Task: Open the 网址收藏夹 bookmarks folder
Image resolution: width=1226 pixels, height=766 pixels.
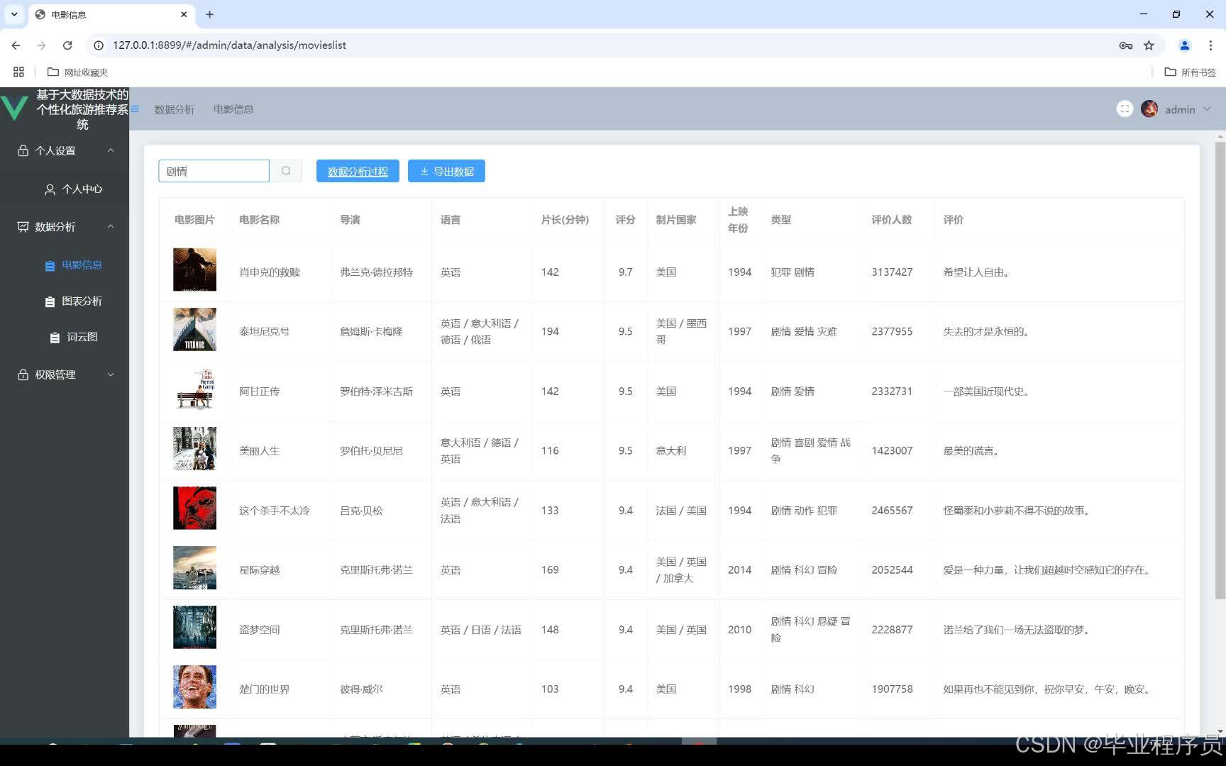Action: point(77,72)
